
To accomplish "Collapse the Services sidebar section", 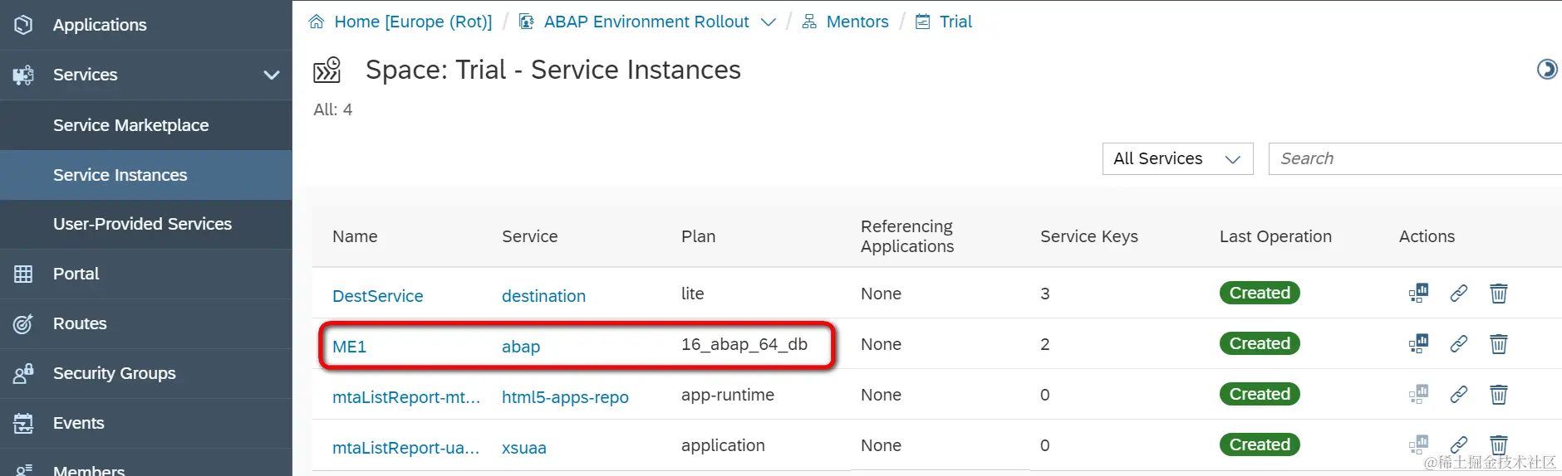I will point(271,75).
